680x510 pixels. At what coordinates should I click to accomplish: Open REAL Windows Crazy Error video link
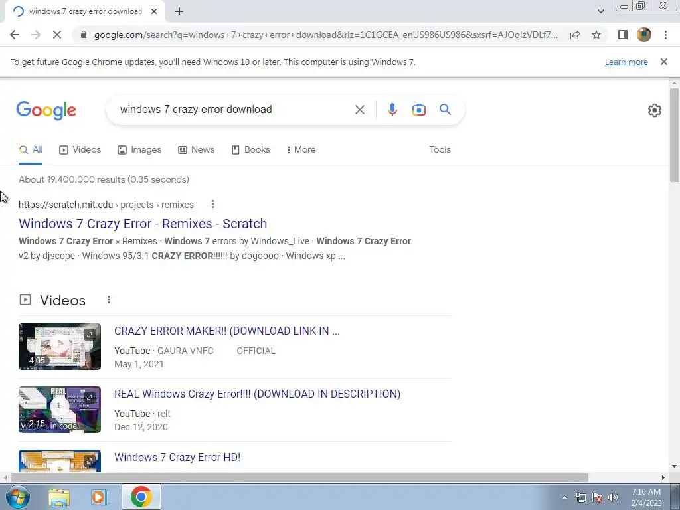click(257, 394)
